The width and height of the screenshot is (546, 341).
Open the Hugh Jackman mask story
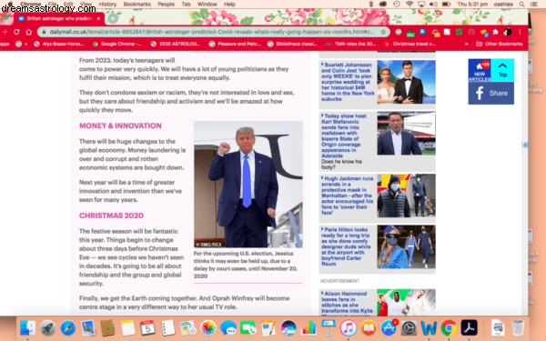coord(347,196)
